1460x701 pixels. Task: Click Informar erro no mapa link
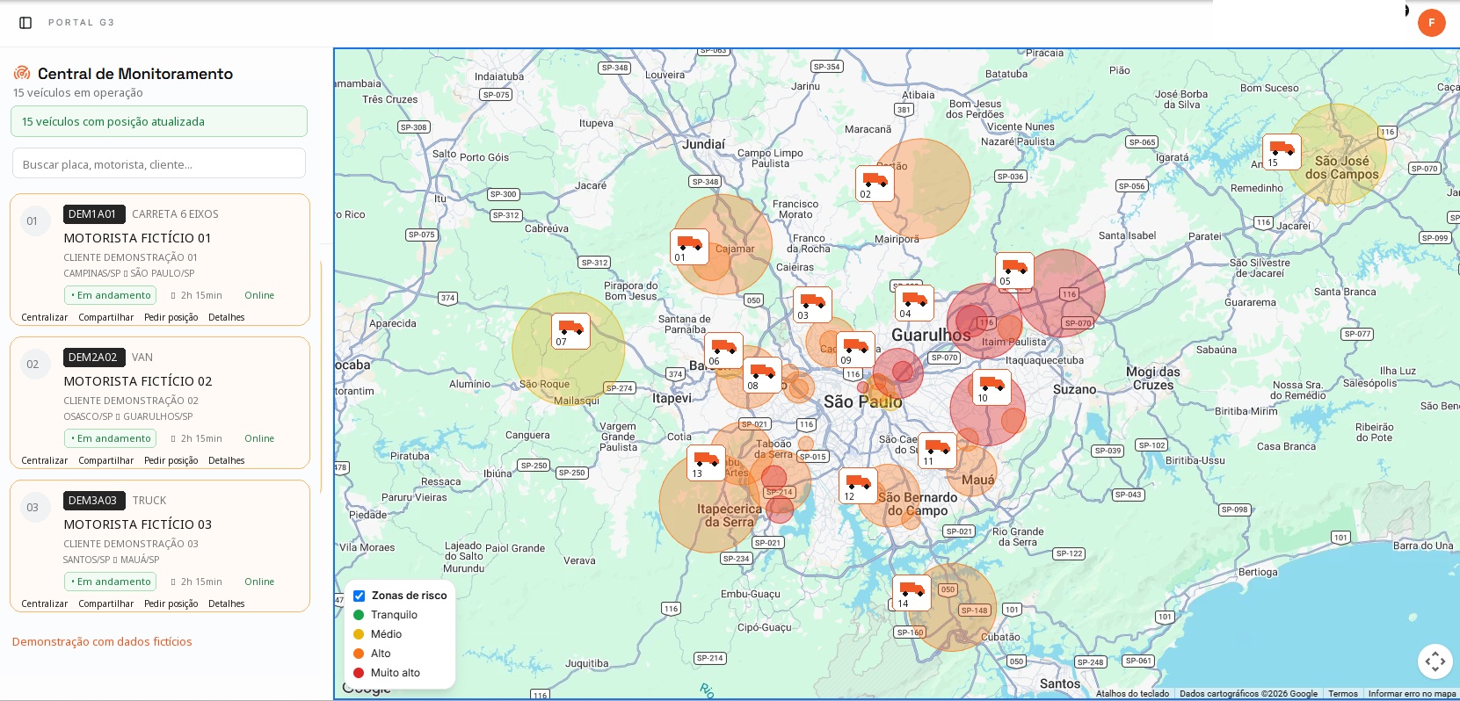(x=1412, y=694)
